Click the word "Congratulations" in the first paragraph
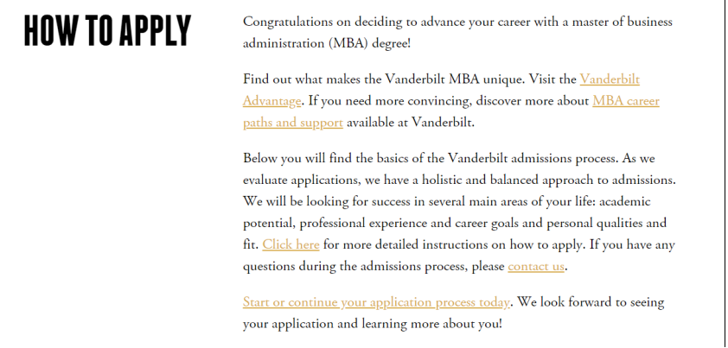Image resolution: width=728 pixels, height=348 pixels. click(x=291, y=22)
